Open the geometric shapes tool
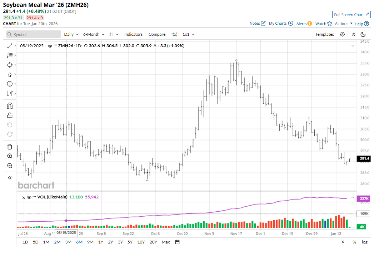384x256 pixels. [x=10, y=65]
